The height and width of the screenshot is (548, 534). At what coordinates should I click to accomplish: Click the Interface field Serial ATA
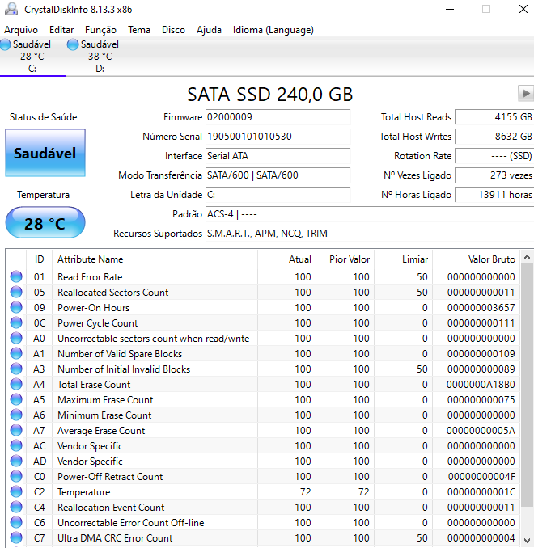tap(278, 156)
